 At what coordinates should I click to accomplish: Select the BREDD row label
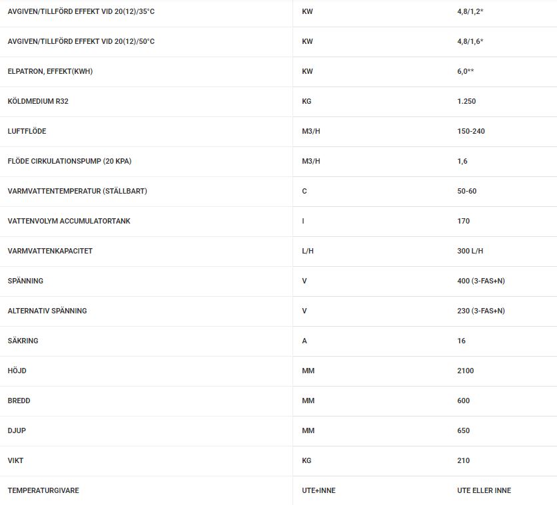coord(19,401)
